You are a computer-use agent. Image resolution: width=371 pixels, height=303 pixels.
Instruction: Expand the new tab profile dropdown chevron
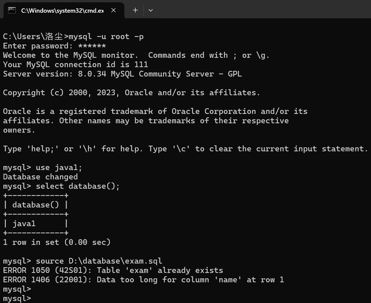(x=150, y=10)
